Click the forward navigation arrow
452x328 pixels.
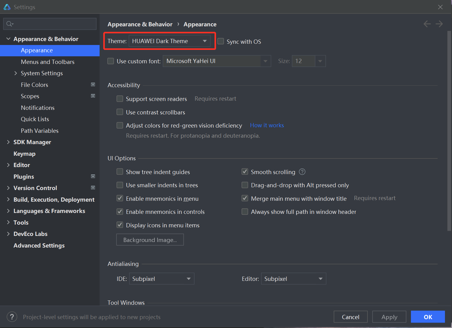(x=439, y=24)
